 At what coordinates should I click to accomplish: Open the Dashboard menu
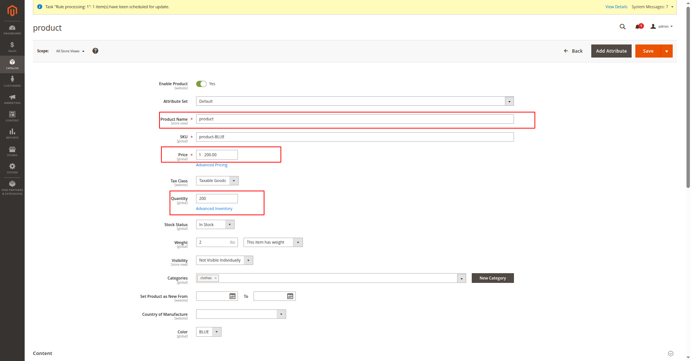12,30
